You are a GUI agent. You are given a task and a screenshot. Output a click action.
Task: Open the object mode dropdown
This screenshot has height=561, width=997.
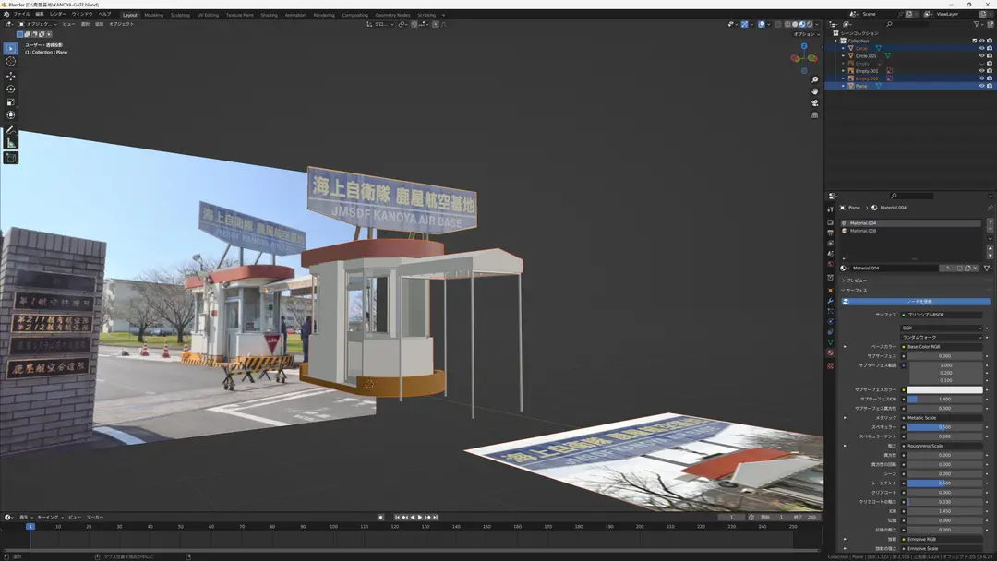(x=38, y=24)
